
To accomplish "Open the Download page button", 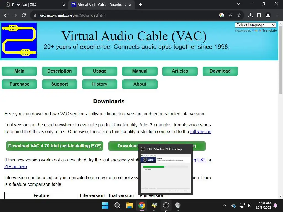I will pyautogui.click(x=220, y=71).
